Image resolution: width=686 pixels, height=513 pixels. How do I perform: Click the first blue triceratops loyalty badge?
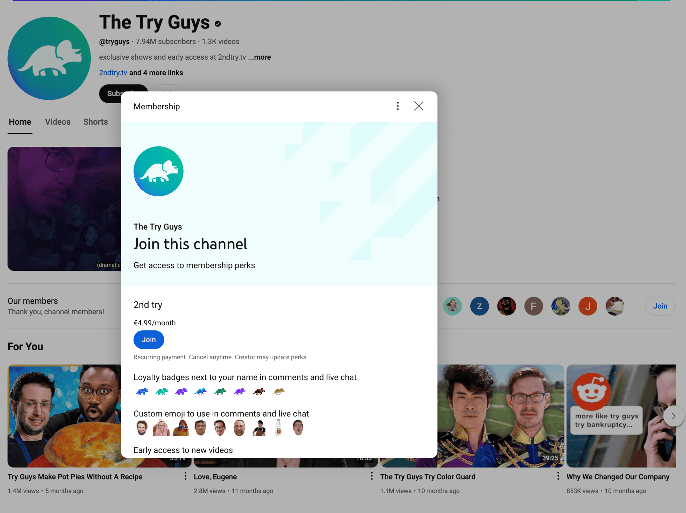(x=142, y=391)
